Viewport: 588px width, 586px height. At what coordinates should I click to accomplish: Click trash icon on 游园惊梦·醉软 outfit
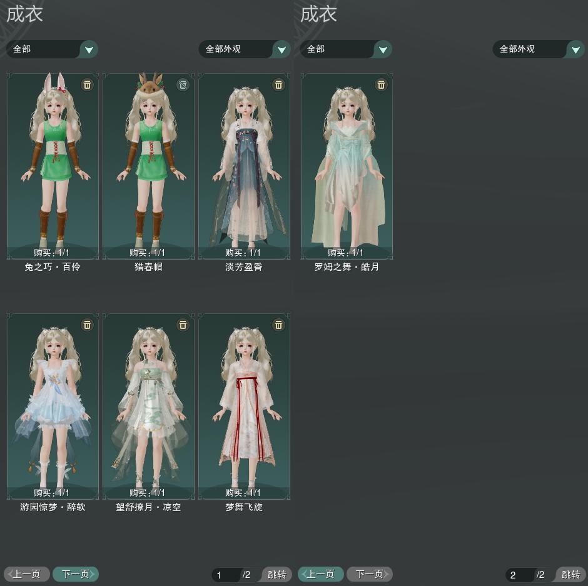(88, 325)
